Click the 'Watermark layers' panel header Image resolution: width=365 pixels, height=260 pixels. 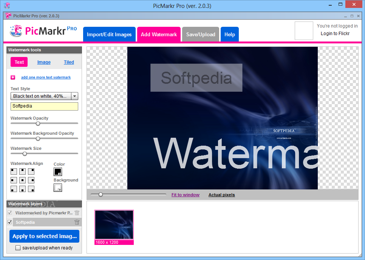coord(44,204)
